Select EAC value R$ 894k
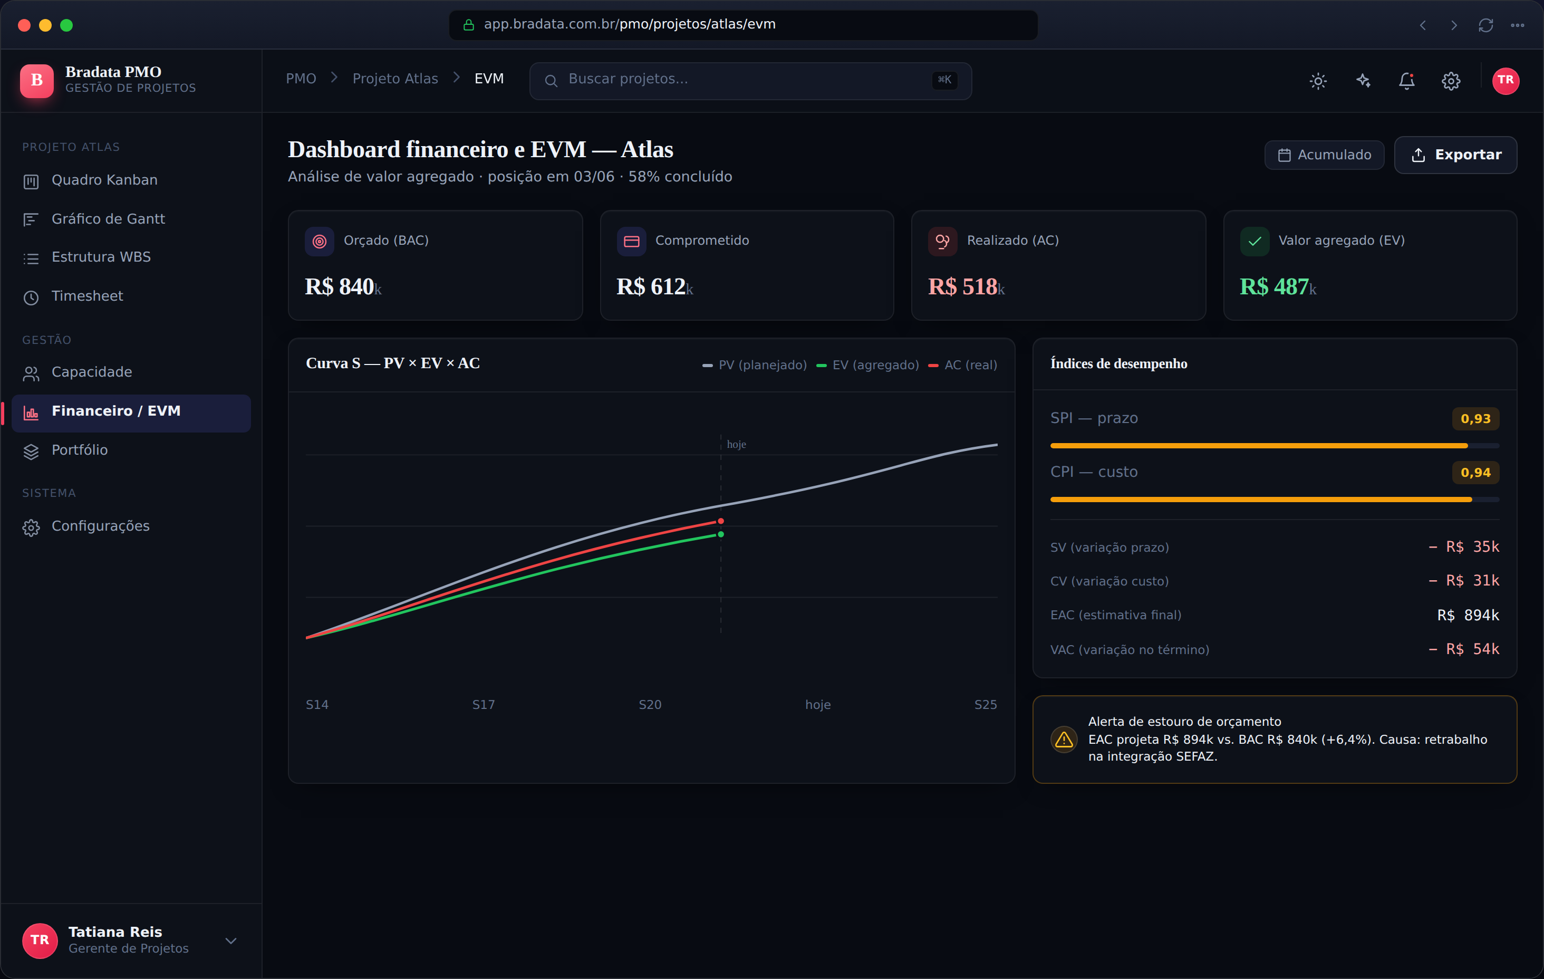 (x=1469, y=615)
